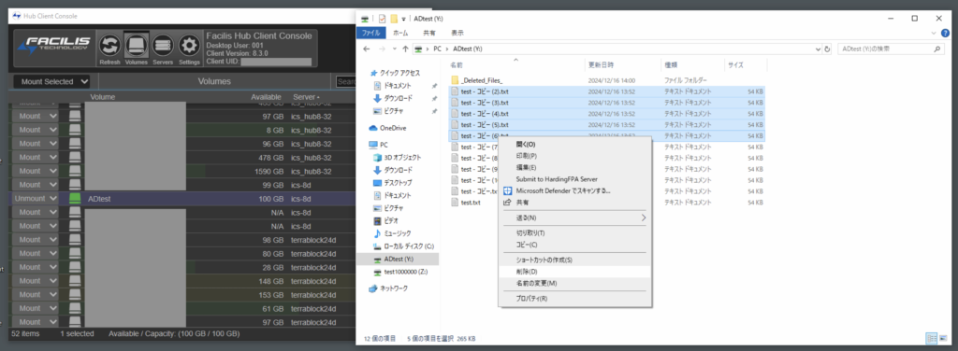Image resolution: width=958 pixels, height=351 pixels.
Task: Choose Microsoft Defender でスキャンする
Action: (x=574, y=190)
